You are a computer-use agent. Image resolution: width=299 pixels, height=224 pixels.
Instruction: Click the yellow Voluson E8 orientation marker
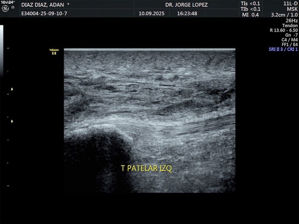coord(54,52)
